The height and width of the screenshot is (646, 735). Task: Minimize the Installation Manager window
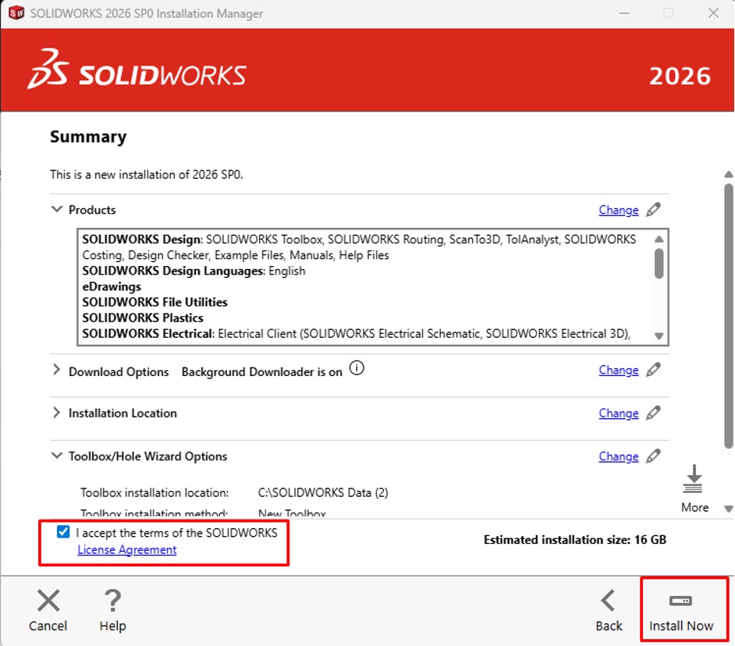point(624,13)
